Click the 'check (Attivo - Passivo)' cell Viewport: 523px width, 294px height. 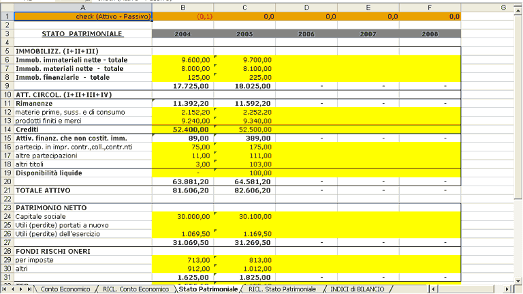[x=83, y=16]
